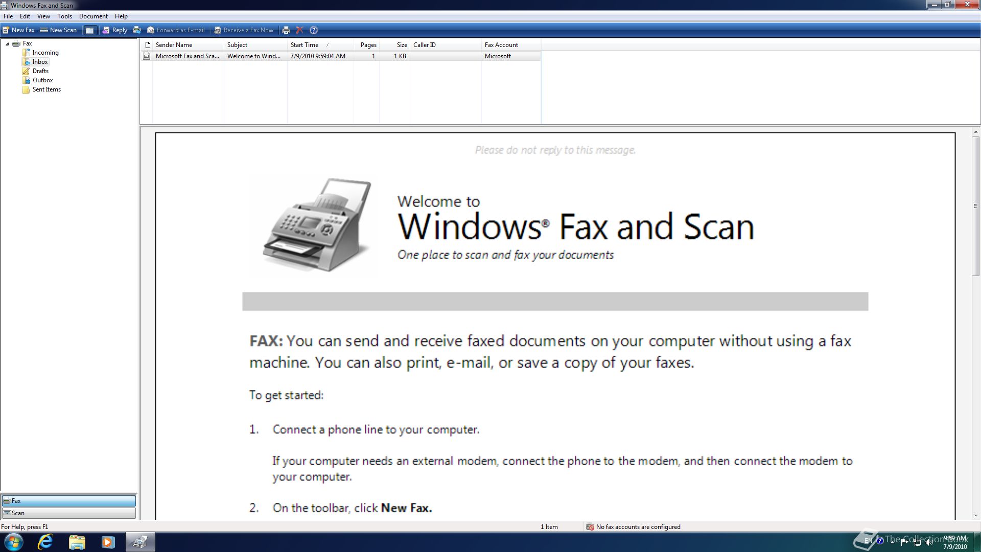Click the Forward fax icon beside Reply
981x552 pixels.
click(137, 30)
